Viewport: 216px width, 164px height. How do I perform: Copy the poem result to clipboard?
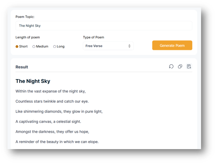click(180, 66)
